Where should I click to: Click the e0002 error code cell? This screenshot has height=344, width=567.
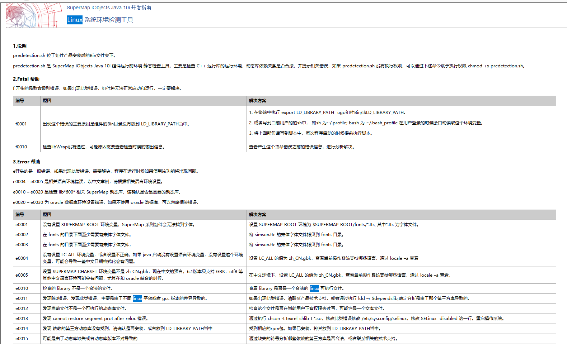click(x=27, y=235)
